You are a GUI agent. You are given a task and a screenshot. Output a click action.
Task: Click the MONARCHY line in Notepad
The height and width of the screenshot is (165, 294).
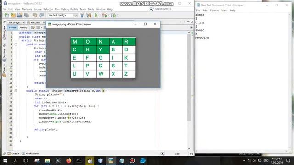[202, 38]
